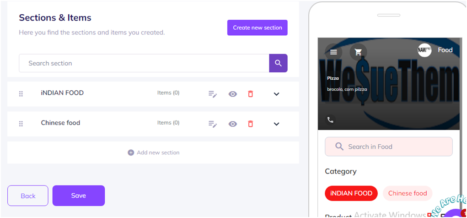This screenshot has height=218, width=467.
Task: Grab the drag handle for Chinese food
Action: (21, 124)
